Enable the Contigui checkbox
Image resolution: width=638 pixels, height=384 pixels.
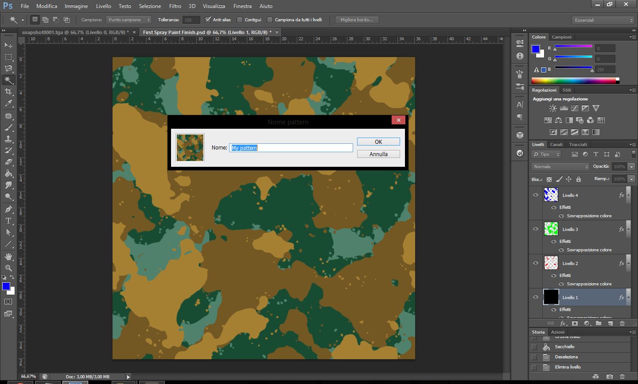pyautogui.click(x=240, y=20)
